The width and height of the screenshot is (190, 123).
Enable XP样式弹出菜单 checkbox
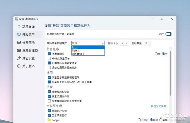(49, 59)
